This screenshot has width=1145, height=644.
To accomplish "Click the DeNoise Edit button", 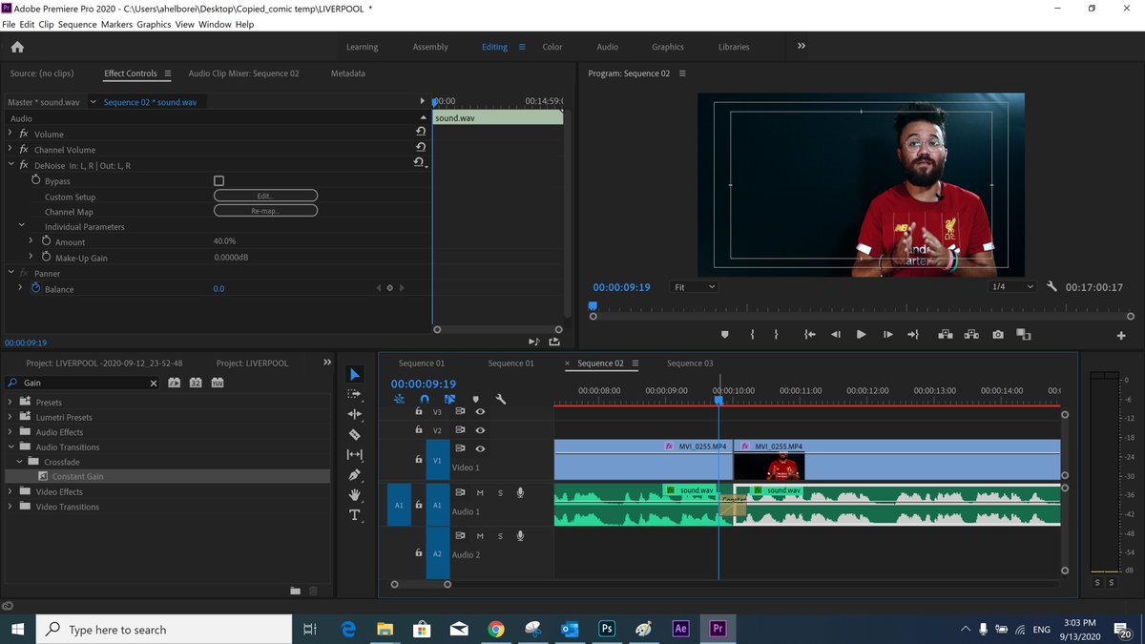I will pyautogui.click(x=265, y=196).
